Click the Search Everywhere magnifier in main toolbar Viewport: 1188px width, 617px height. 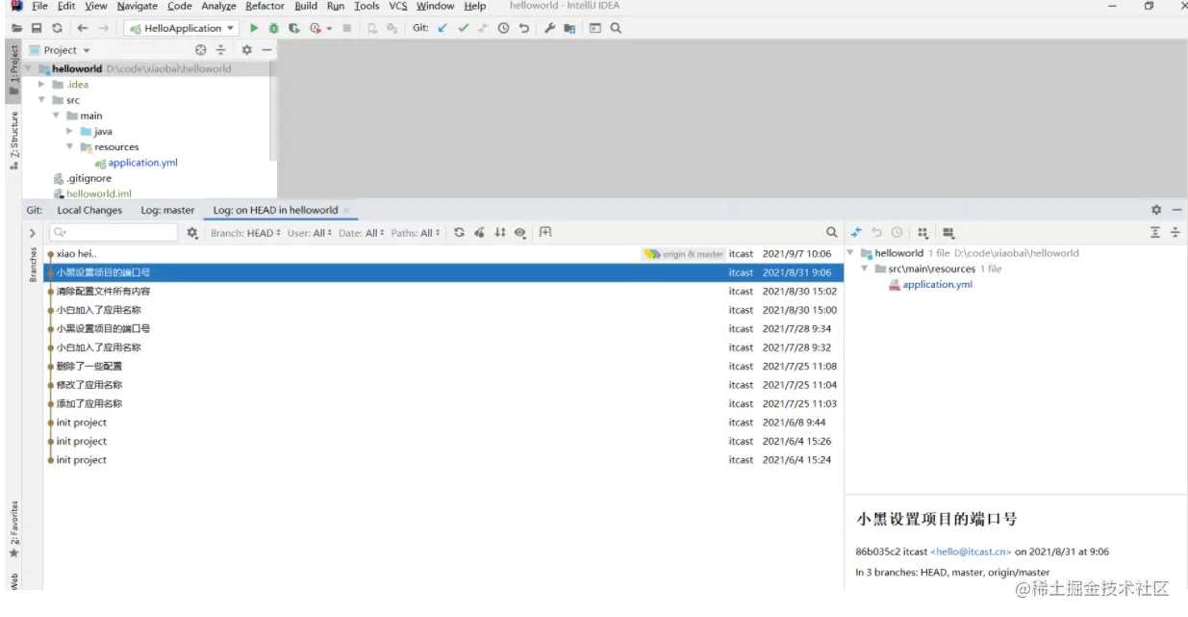coord(616,29)
